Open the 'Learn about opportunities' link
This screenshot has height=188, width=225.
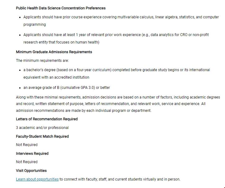(x=37, y=179)
